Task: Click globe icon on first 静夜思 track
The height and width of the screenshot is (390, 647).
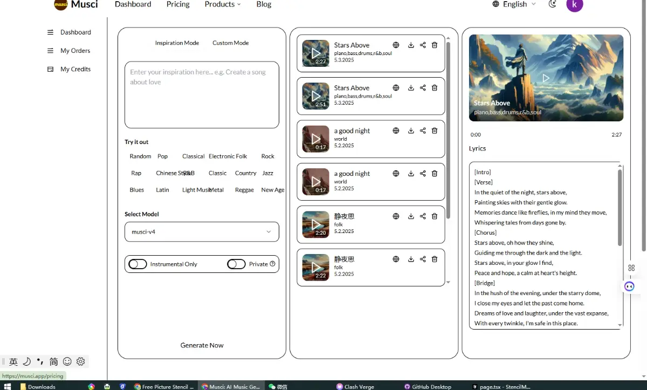Action: coord(396,216)
